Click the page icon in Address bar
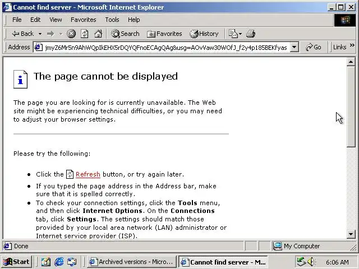The width and height of the screenshot is (359, 269). point(38,47)
